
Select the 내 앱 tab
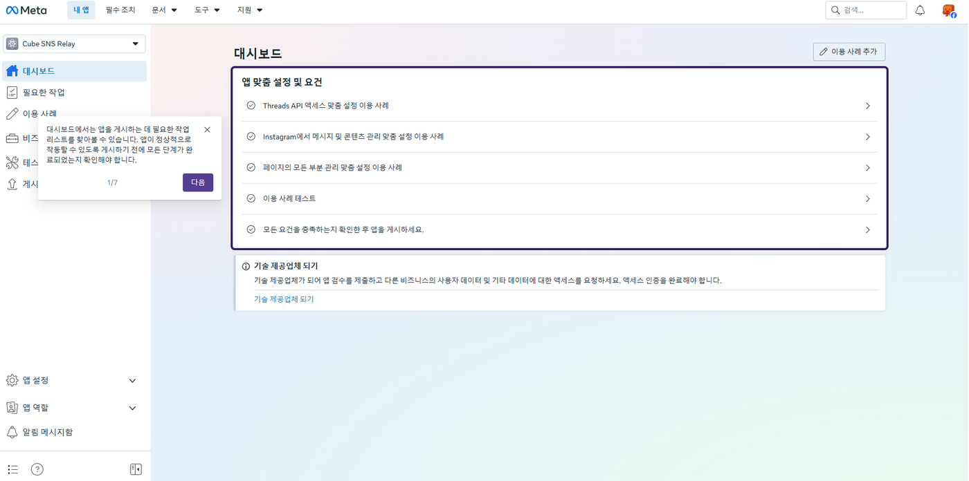(x=82, y=10)
